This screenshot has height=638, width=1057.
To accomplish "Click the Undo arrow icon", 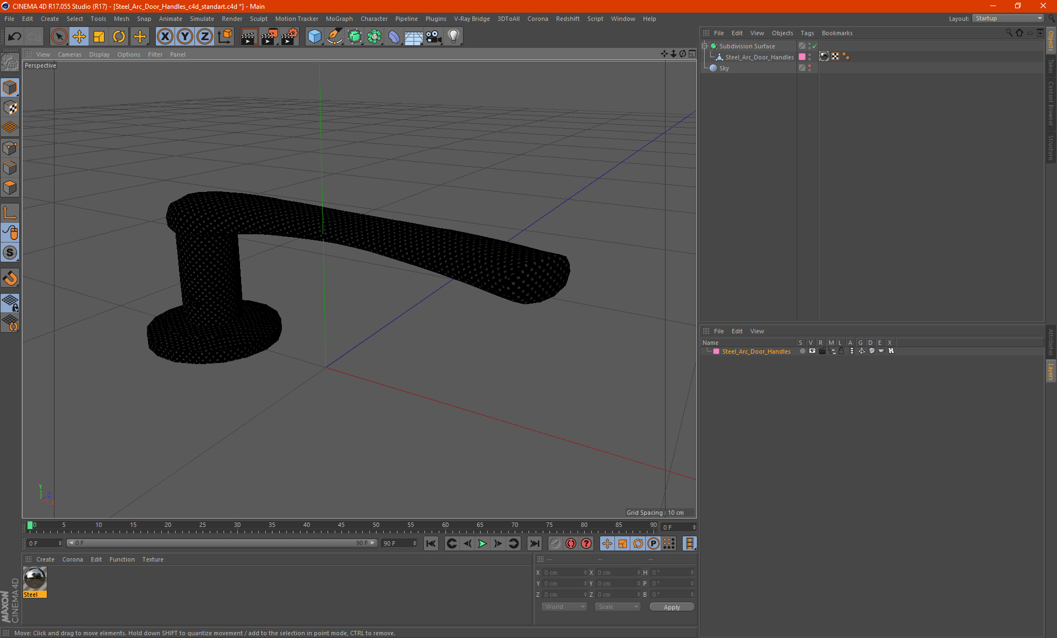I will [14, 37].
